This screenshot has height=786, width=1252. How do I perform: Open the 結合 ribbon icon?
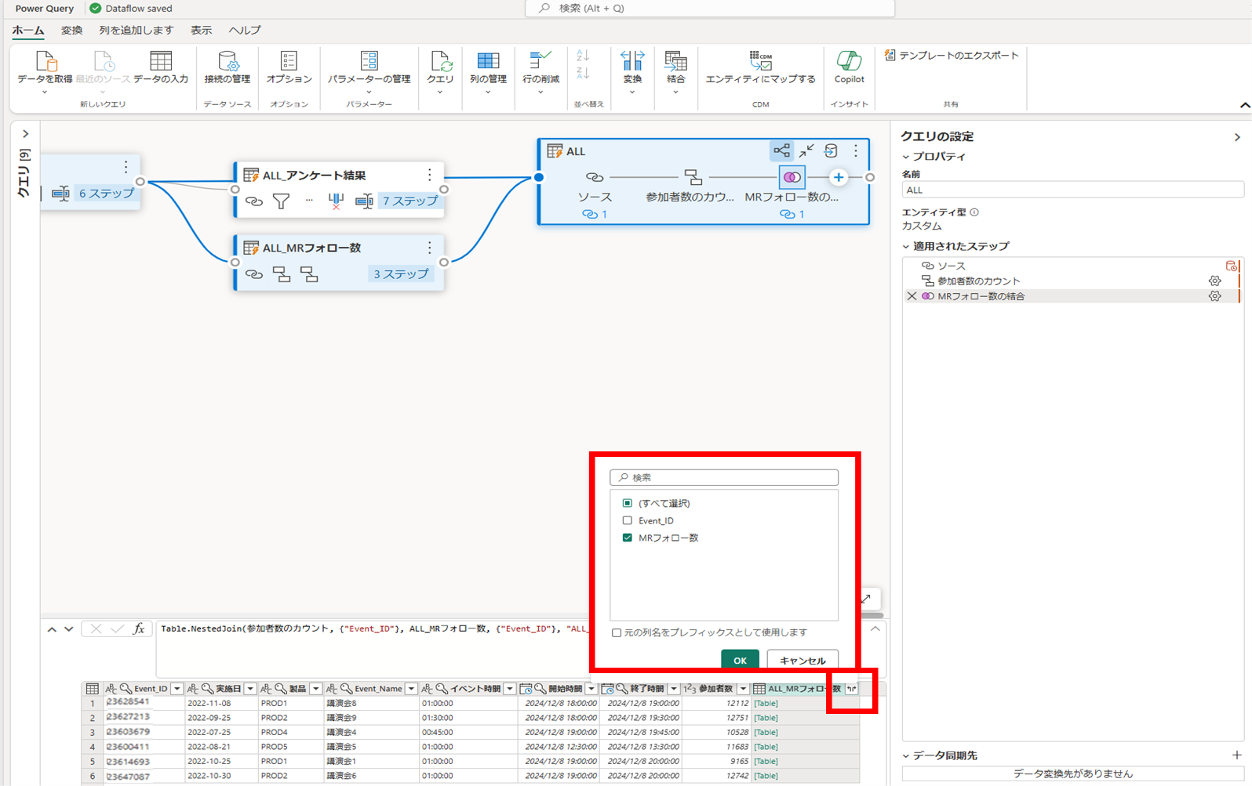[x=675, y=61]
